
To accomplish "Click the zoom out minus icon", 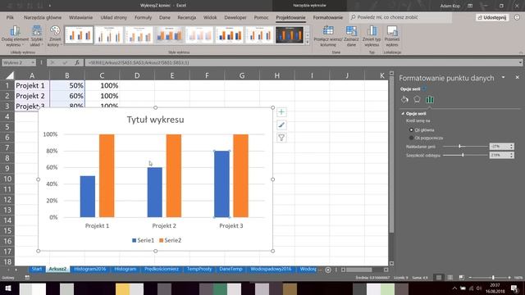I will click(x=470, y=278).
